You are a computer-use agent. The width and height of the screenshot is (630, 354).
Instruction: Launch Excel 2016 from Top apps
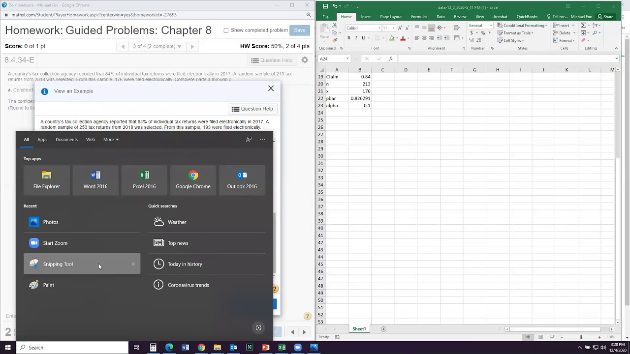(144, 180)
